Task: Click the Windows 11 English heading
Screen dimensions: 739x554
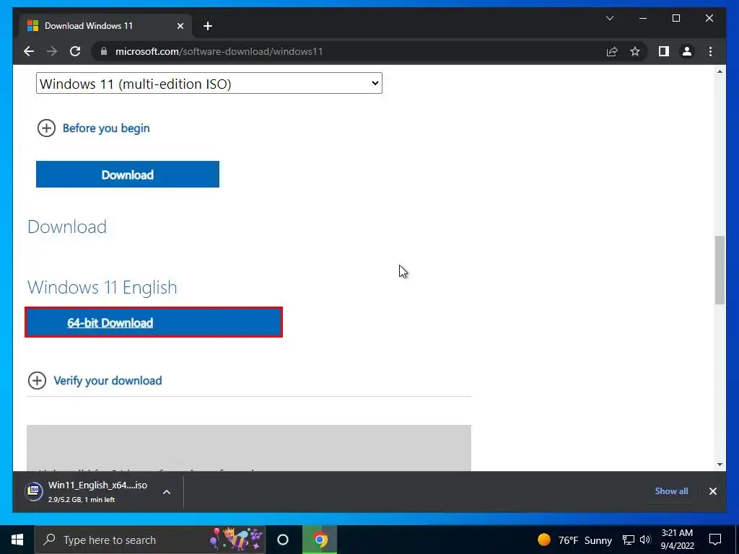Action: 102,287
